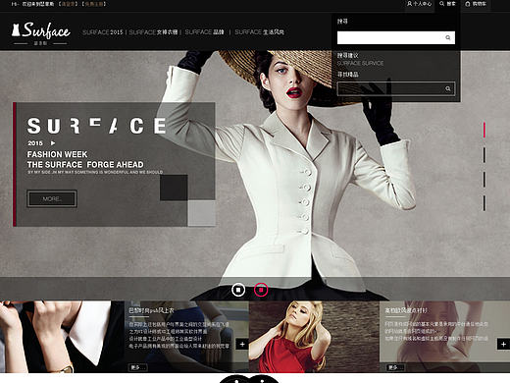Click the FASHION WEEK headline text
This screenshot has width=510, height=383.
tap(57, 154)
